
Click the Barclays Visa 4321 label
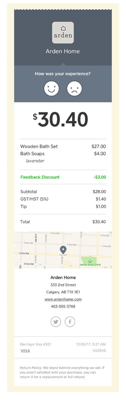coord(35,344)
